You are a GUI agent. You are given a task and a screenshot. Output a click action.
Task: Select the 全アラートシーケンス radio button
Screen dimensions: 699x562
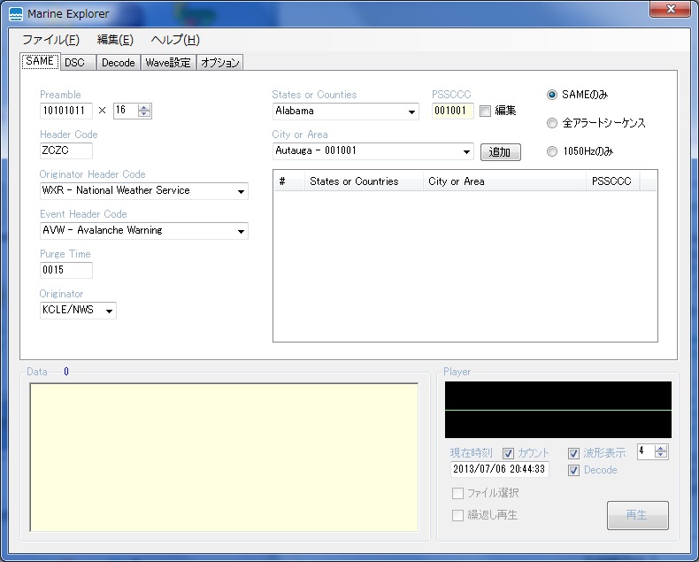[x=552, y=123]
